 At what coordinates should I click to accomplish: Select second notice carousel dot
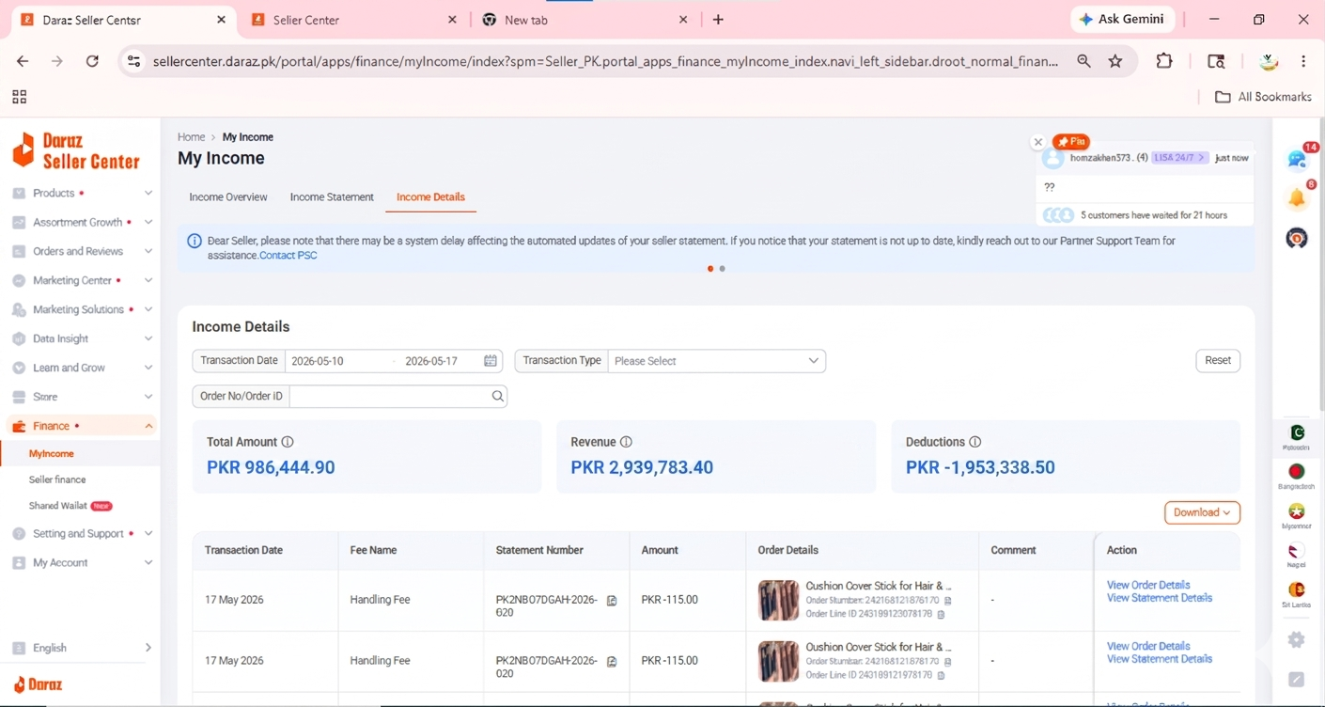coord(722,269)
